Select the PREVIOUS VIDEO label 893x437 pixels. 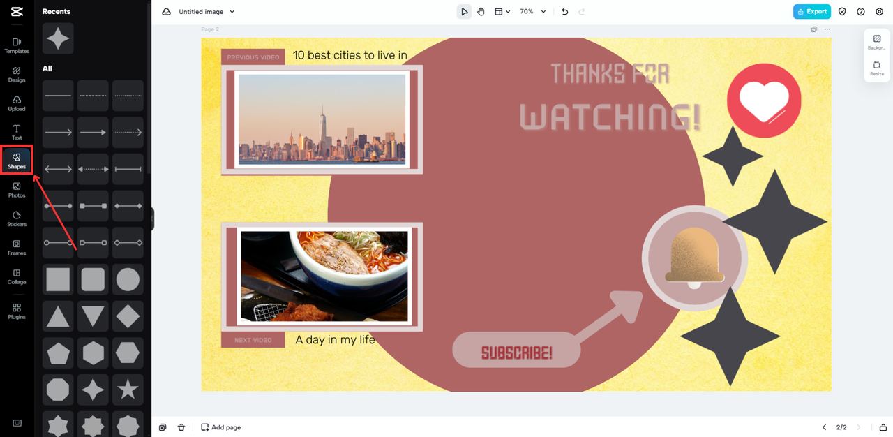click(x=253, y=57)
